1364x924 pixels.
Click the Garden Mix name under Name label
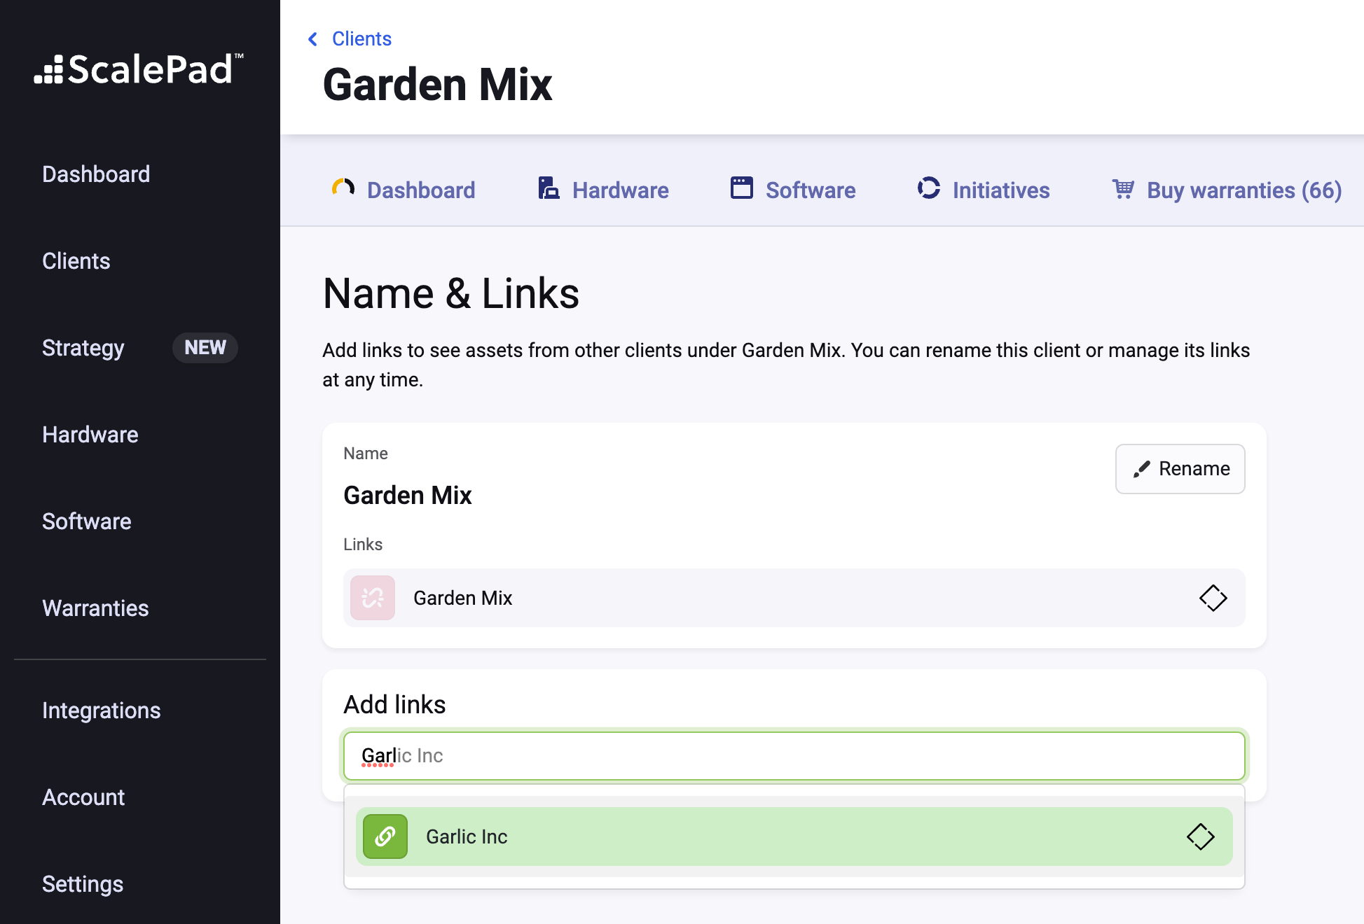click(x=408, y=496)
